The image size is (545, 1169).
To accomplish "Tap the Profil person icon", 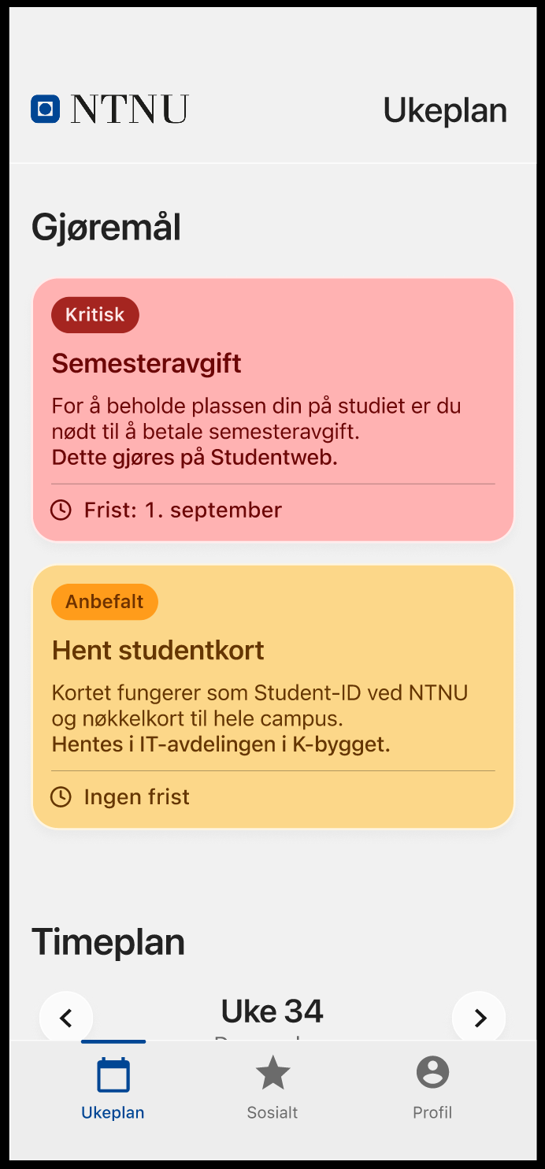I will (432, 1073).
